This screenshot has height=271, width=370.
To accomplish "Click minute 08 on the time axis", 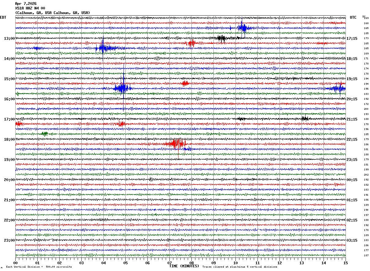I will click(x=191, y=263).
